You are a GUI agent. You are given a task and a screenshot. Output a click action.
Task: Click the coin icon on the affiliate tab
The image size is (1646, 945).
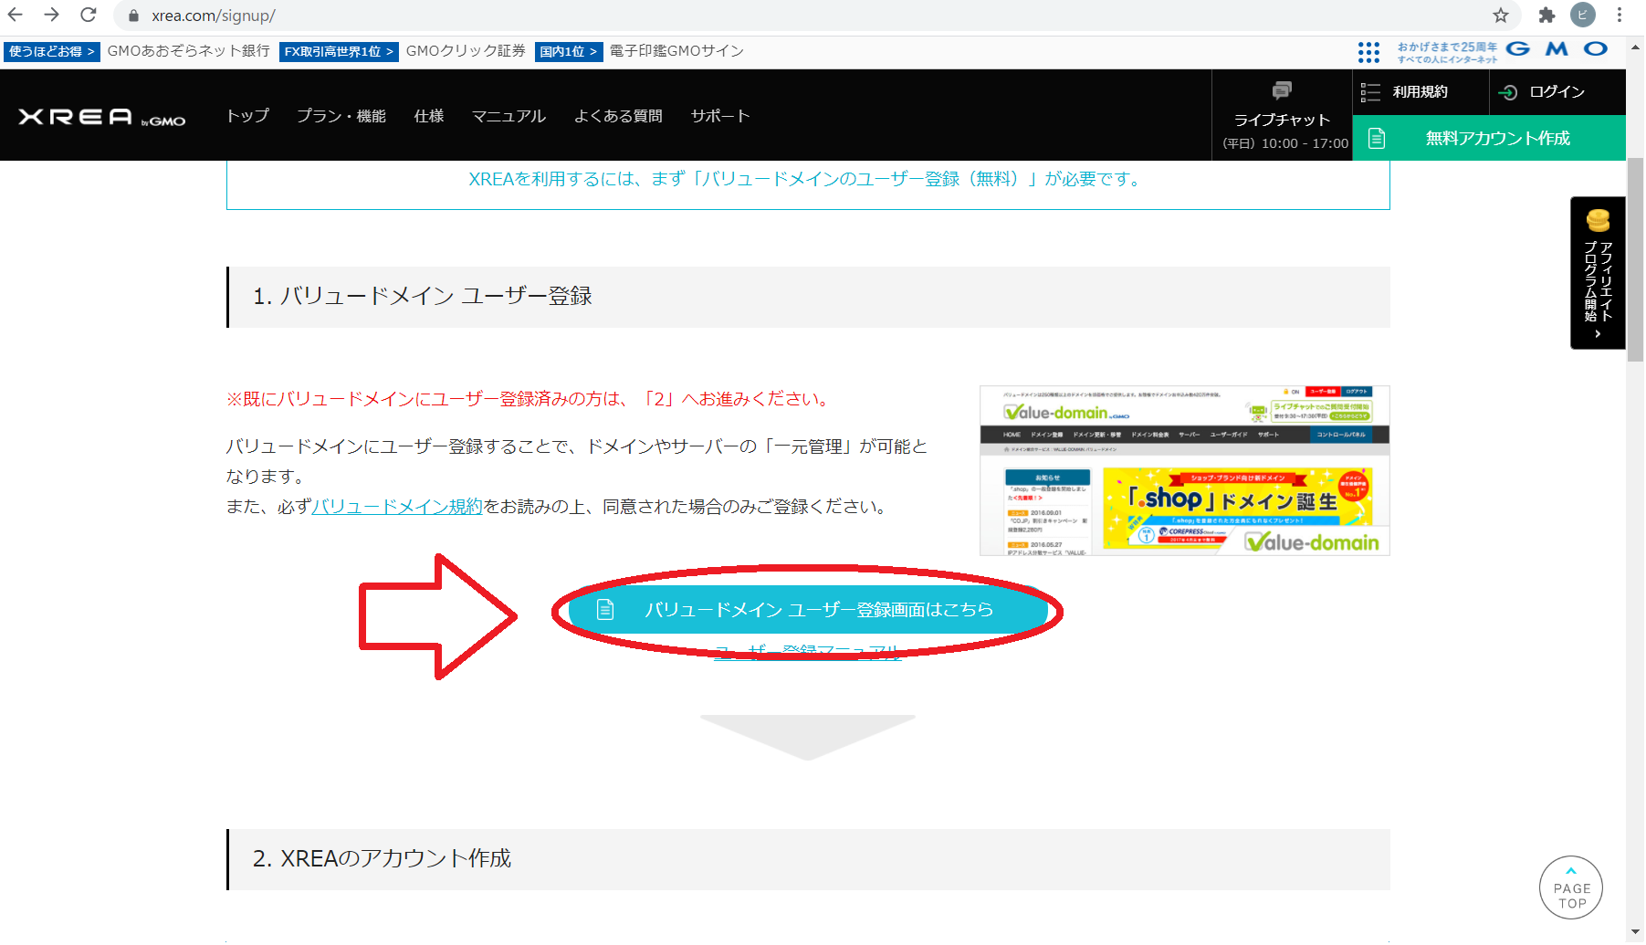(1598, 220)
